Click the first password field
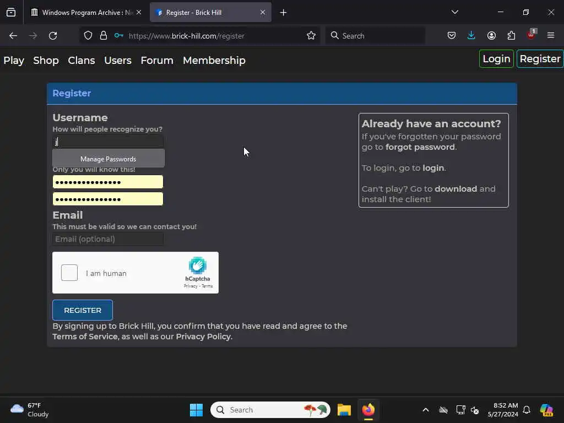 coord(108,182)
